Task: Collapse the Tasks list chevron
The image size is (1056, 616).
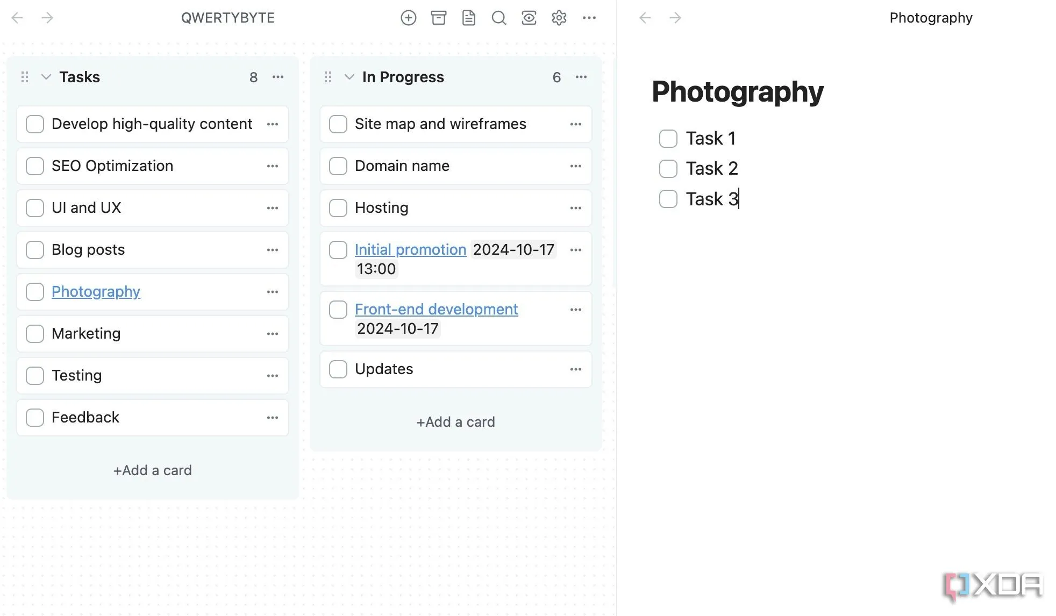Action: coord(46,77)
